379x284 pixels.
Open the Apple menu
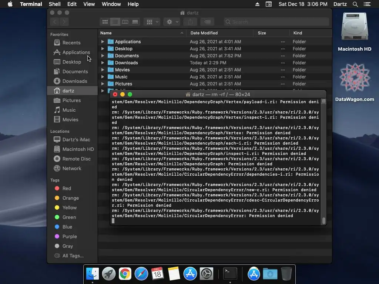point(10,4)
